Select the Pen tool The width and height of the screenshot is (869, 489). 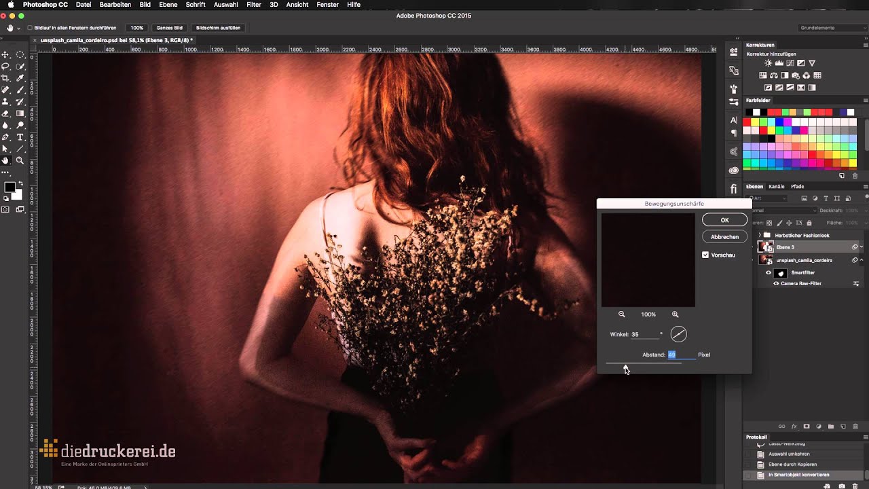pyautogui.click(x=5, y=137)
